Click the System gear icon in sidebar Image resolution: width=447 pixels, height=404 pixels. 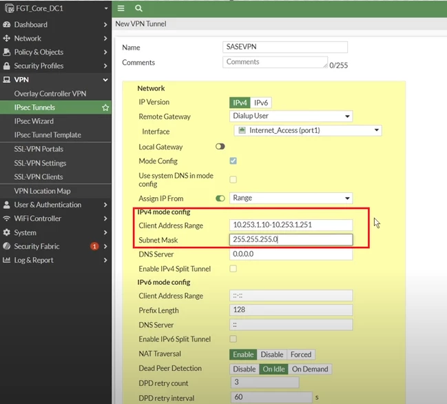(x=7, y=232)
